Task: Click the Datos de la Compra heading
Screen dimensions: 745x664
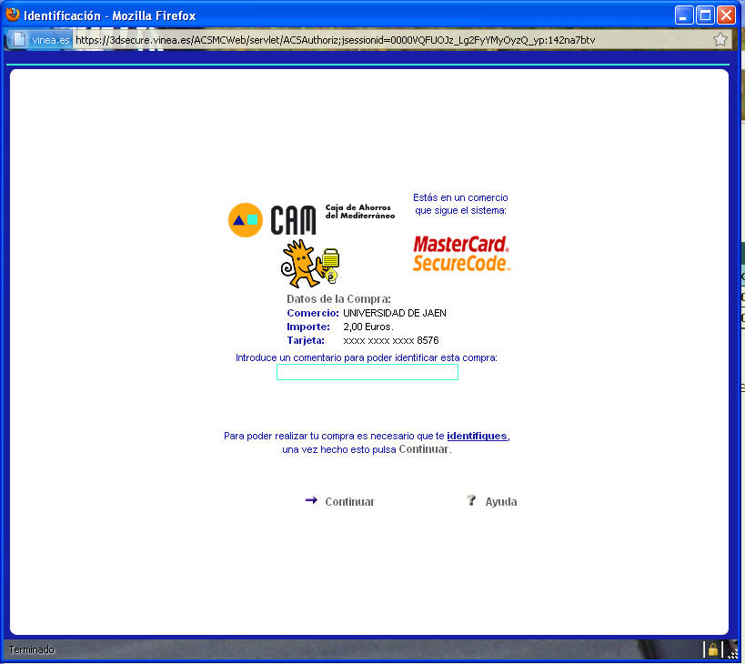Action: [338, 298]
